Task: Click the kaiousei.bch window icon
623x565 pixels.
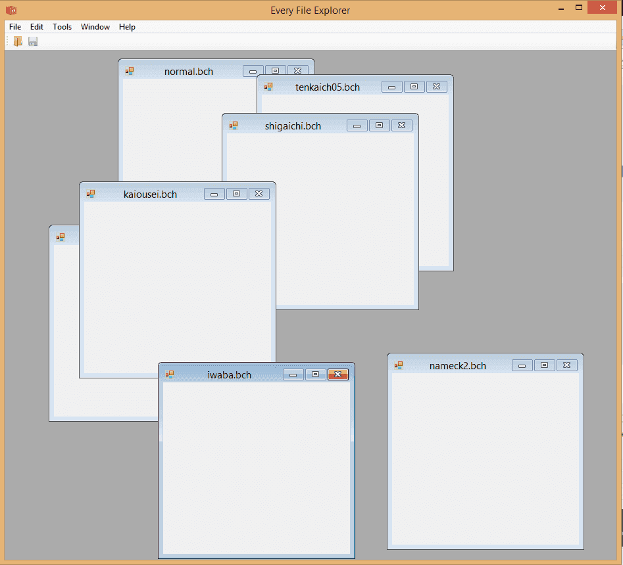Action: 91,194
